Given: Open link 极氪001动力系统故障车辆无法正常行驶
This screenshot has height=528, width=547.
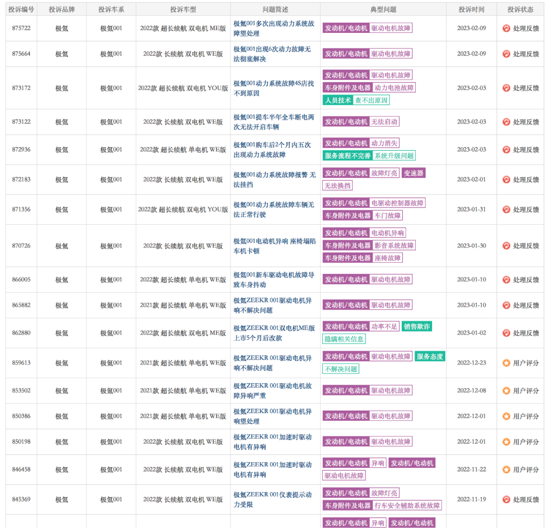Looking at the screenshot, I should 274,209.
